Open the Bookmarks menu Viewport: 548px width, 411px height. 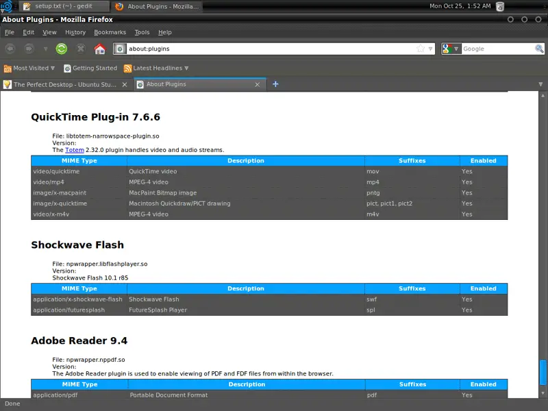point(110,32)
